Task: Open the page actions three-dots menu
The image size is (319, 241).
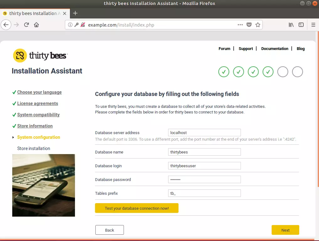Action: coord(240,25)
